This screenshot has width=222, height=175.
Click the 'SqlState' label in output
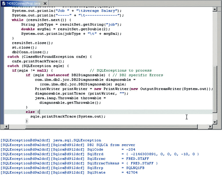[x=96, y=173]
